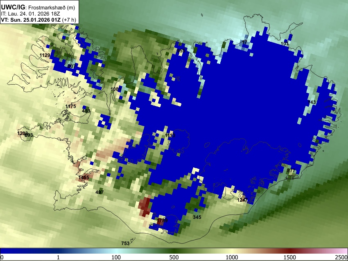Click the map value 101
Viewport: 348px width, 261px height.
point(285,44)
